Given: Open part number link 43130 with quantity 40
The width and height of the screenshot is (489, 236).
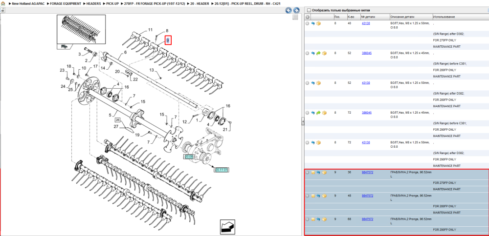Looking at the screenshot, I should (x=366, y=23).
